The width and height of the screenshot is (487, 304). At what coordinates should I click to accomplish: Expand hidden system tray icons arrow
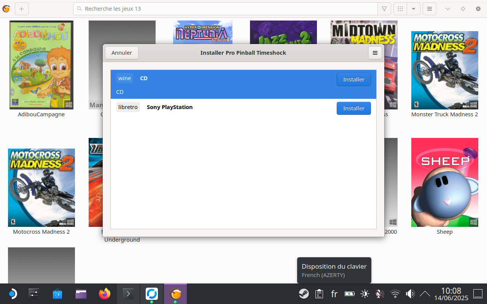click(425, 294)
